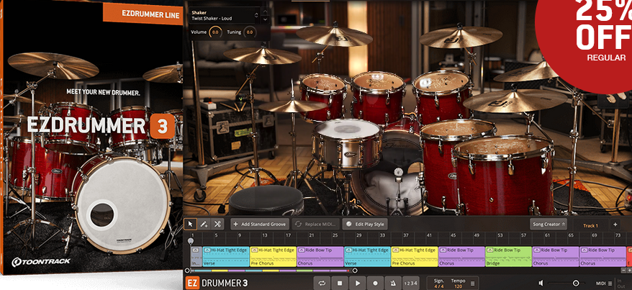Add a new track with plus button
Viewport: 632px width, 290px height.
[x=615, y=225]
